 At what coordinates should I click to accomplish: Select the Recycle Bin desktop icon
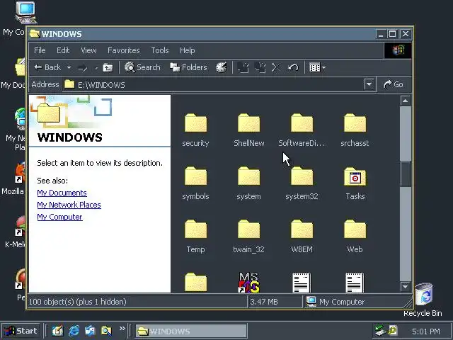click(423, 299)
